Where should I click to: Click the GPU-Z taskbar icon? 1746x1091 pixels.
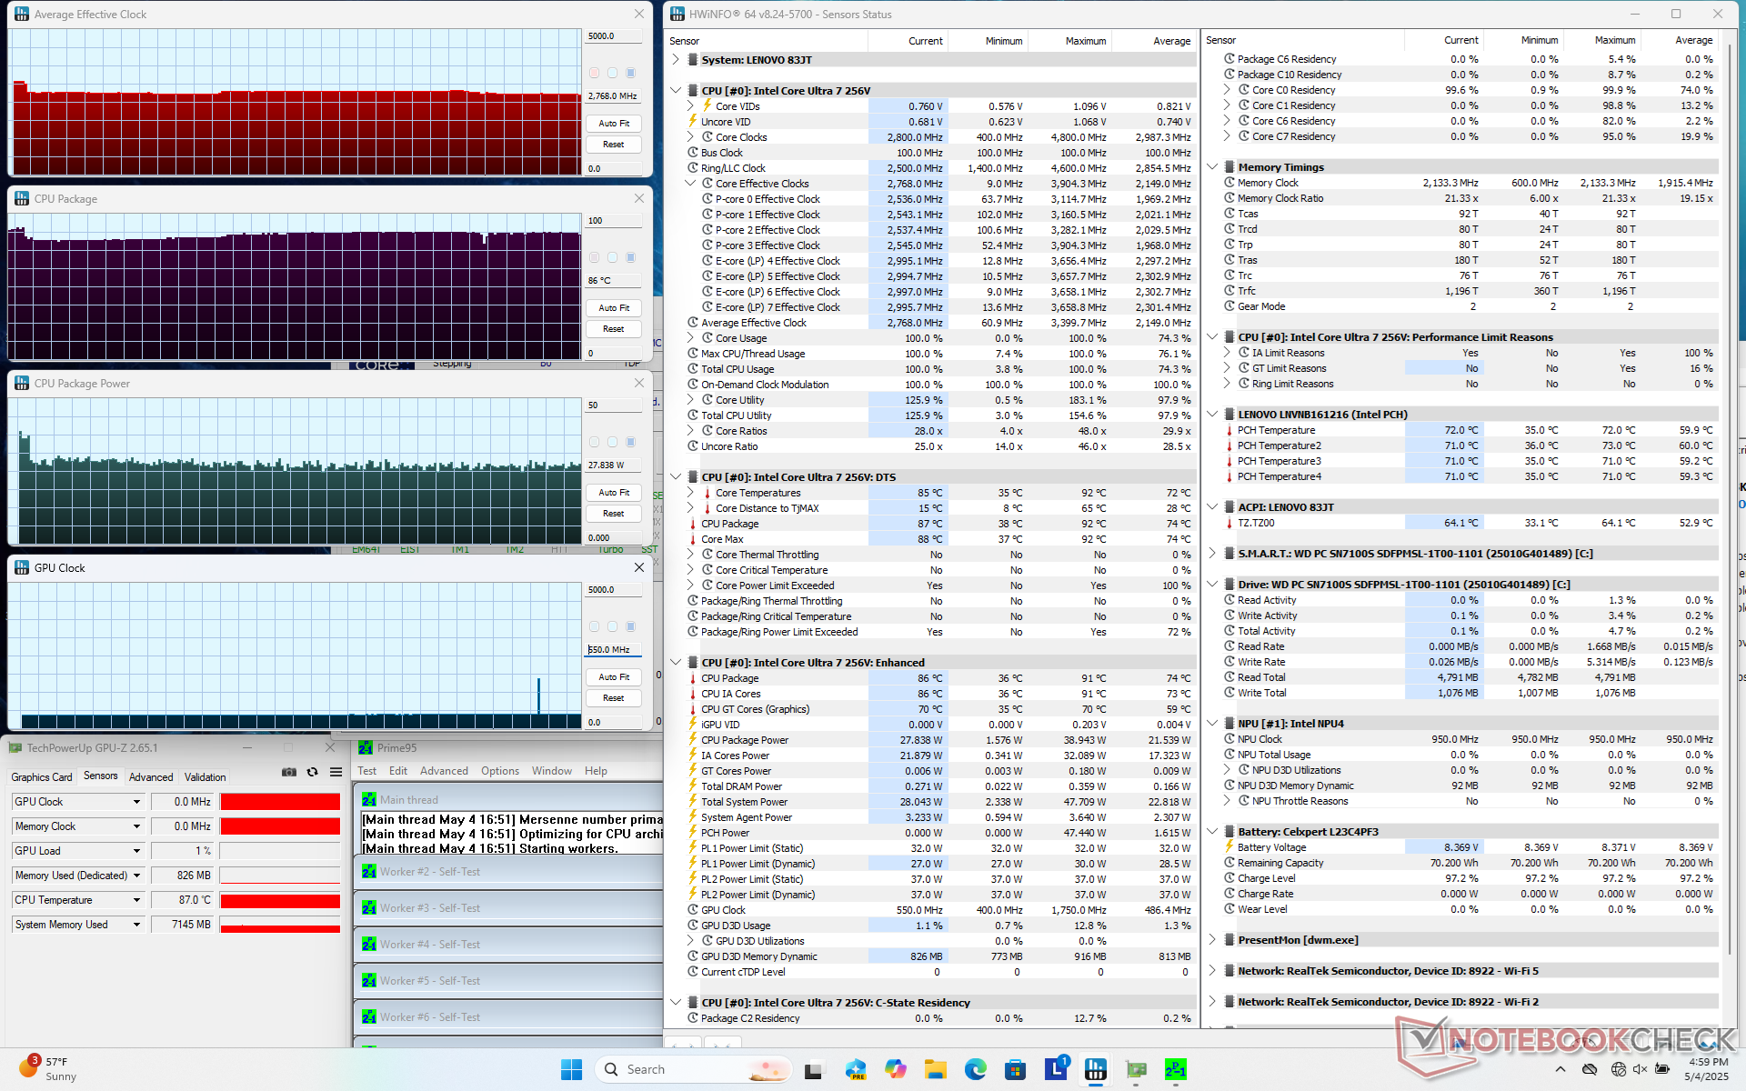click(x=1136, y=1069)
